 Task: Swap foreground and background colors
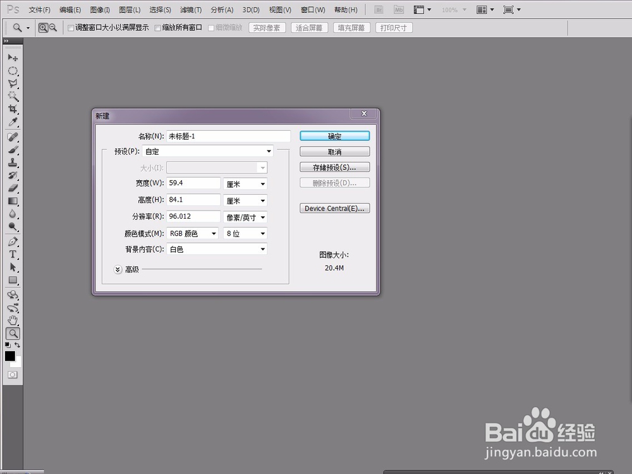17,345
